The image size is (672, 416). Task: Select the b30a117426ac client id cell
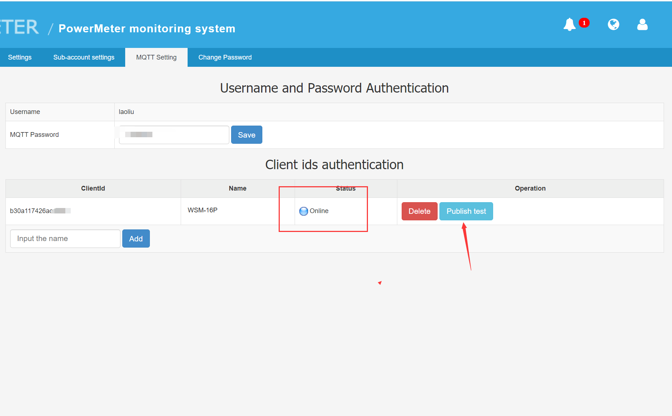tap(40, 211)
